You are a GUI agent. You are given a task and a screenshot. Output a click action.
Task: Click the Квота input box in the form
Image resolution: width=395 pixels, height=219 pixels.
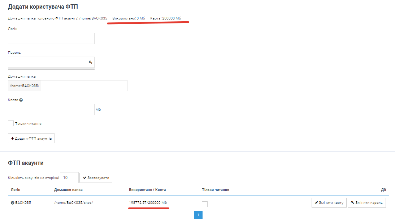(51, 110)
